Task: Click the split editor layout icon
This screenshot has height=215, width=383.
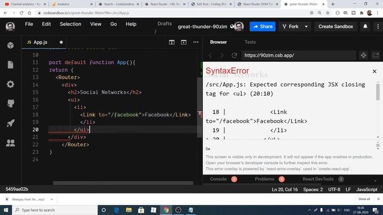Action: [172, 42]
